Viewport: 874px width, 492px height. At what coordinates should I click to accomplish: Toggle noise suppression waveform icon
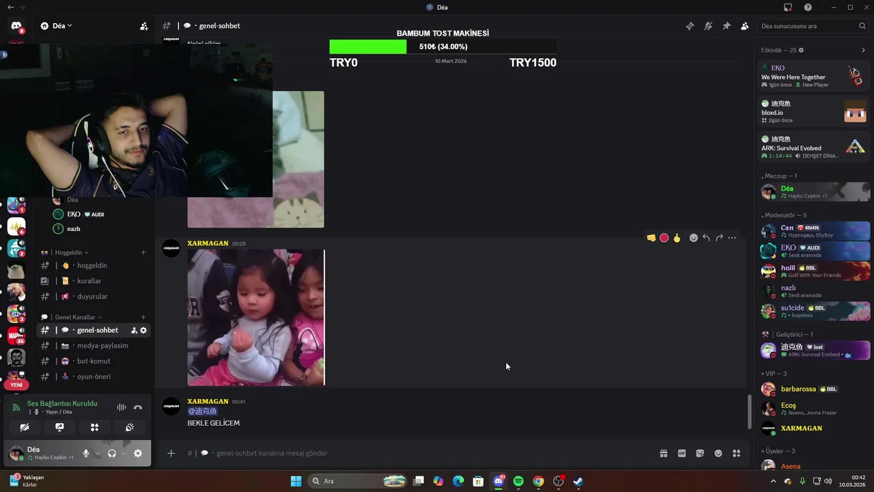pos(121,407)
